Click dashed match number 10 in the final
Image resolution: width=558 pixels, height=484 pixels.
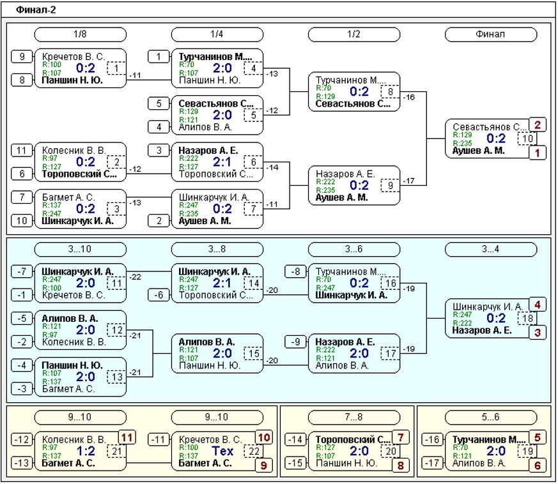pyautogui.click(x=527, y=139)
